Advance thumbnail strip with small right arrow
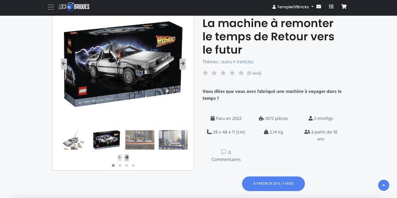397x198 pixels. click(127, 157)
